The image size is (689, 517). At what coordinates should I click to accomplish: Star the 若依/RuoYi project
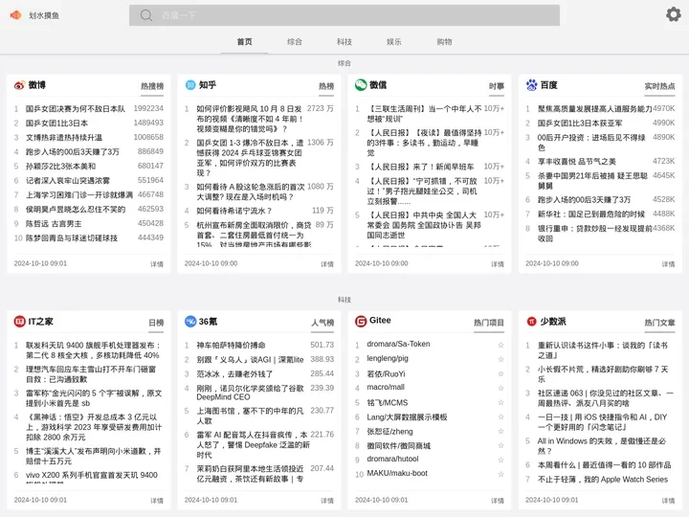[x=500, y=373]
